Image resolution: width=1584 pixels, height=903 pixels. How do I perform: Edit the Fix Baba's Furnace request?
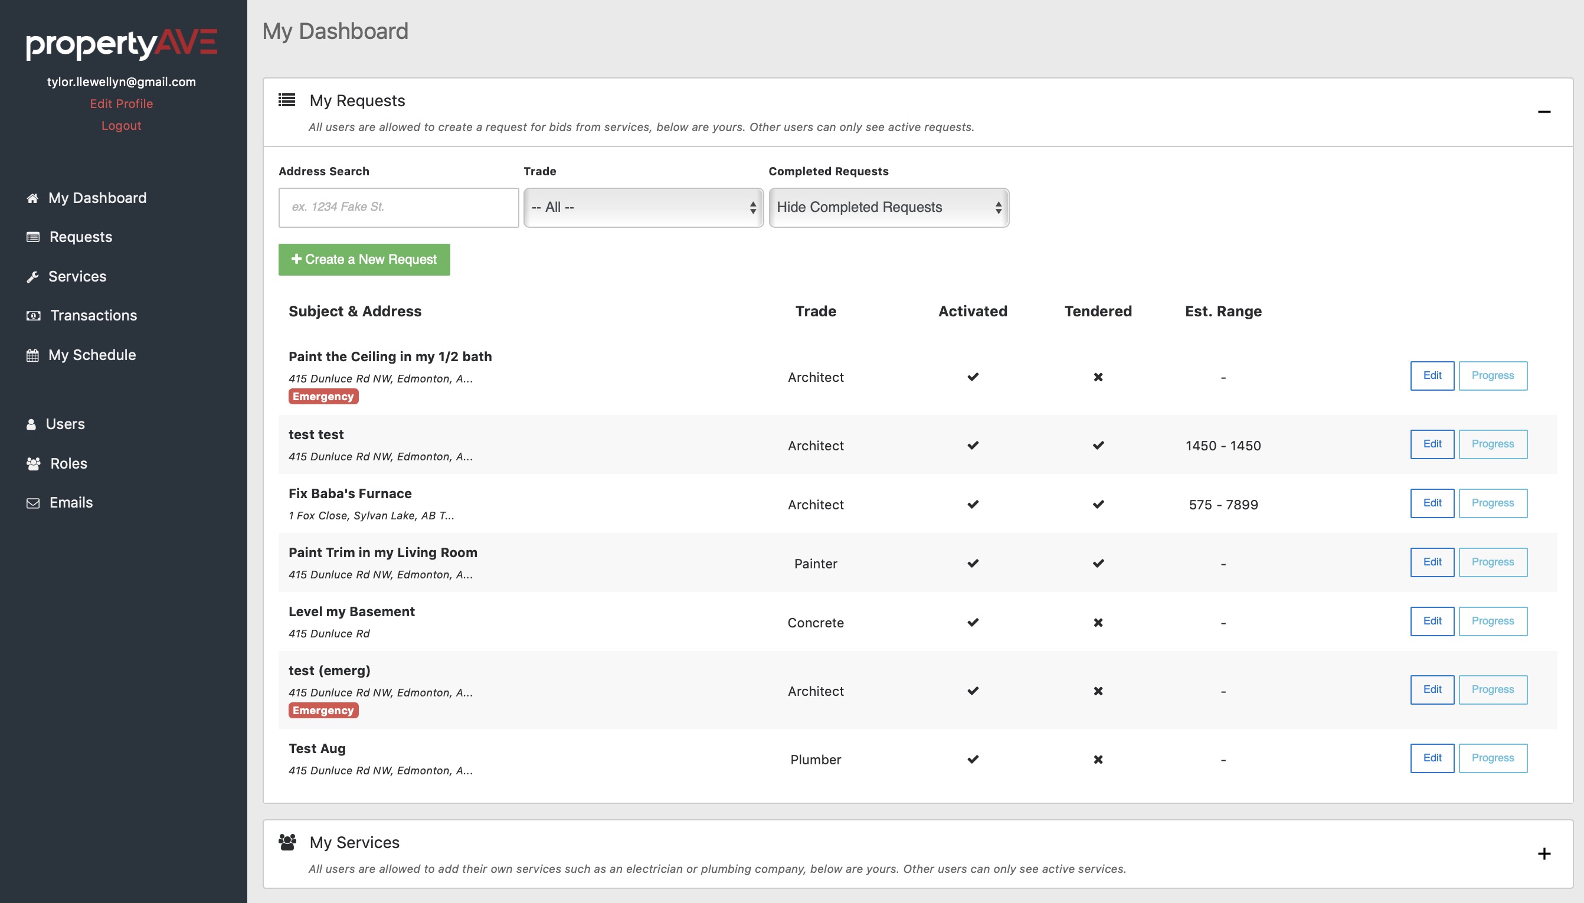point(1432,503)
